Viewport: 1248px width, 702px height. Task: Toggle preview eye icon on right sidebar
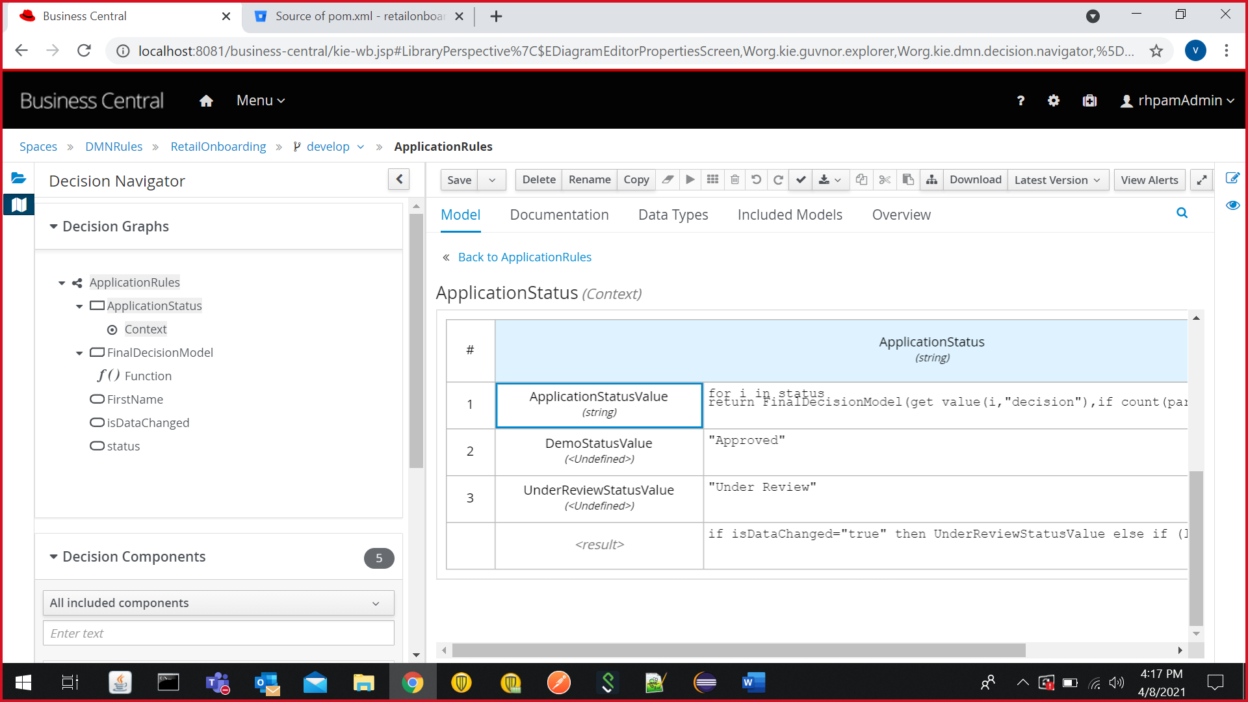[1232, 205]
